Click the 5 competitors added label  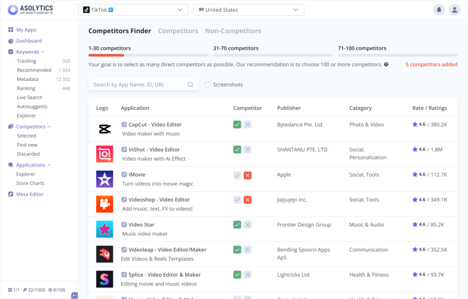[431, 64]
